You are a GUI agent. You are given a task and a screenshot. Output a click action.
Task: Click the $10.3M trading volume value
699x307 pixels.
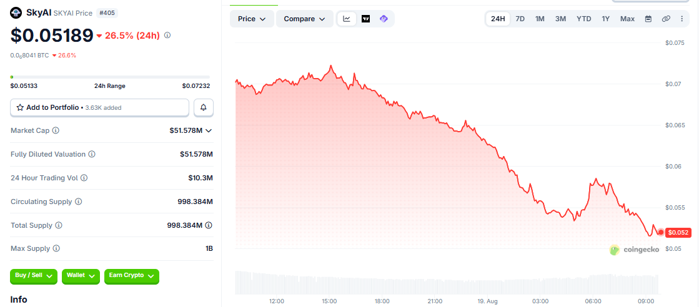(201, 178)
